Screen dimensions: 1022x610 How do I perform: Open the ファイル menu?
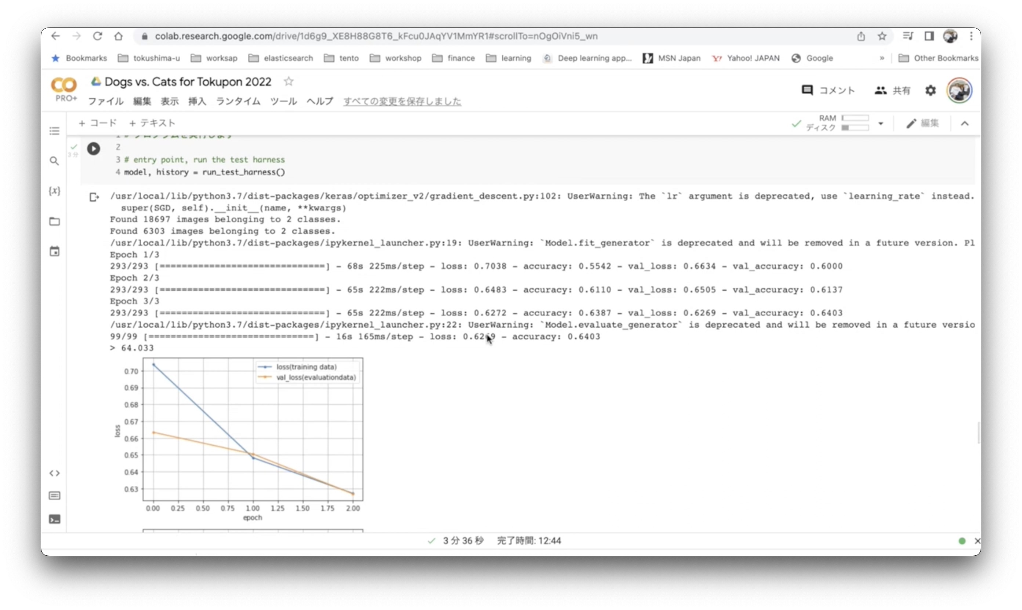click(x=106, y=102)
